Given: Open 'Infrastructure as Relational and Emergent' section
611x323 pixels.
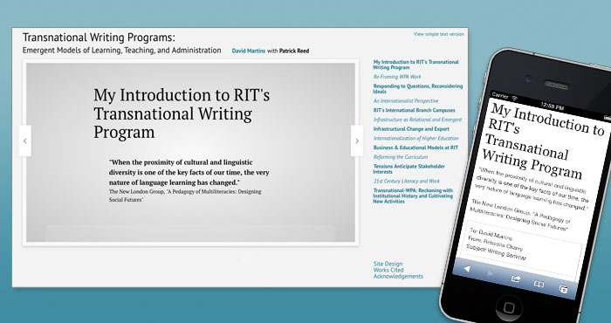Looking at the screenshot, I should (x=417, y=120).
